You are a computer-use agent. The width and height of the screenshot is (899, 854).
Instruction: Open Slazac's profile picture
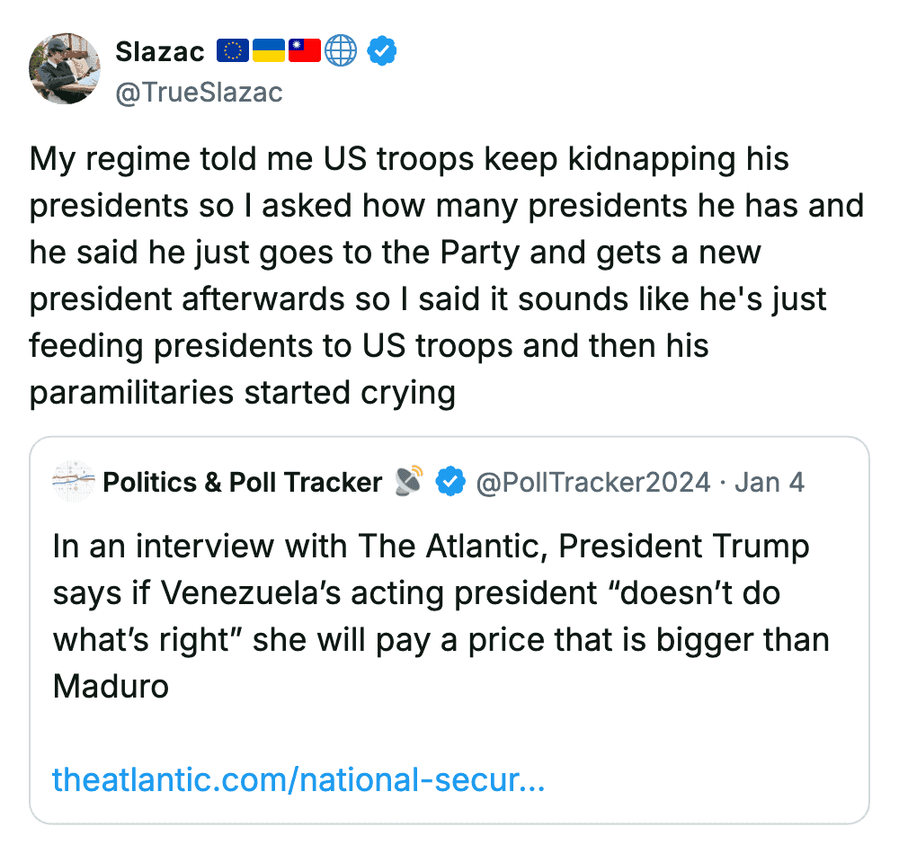point(65,69)
